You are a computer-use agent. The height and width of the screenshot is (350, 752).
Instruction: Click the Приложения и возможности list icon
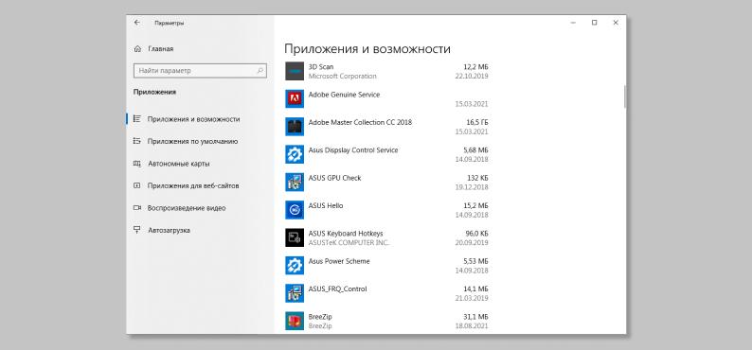(x=137, y=119)
